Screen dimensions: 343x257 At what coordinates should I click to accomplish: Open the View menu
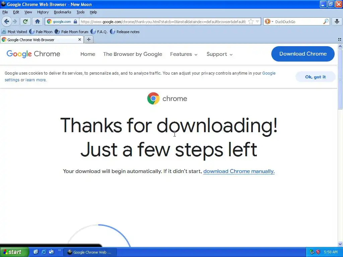click(28, 12)
